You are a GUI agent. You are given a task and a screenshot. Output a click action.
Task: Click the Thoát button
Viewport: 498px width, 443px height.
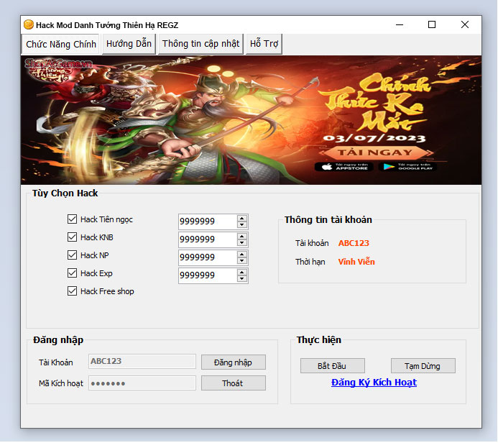click(234, 383)
